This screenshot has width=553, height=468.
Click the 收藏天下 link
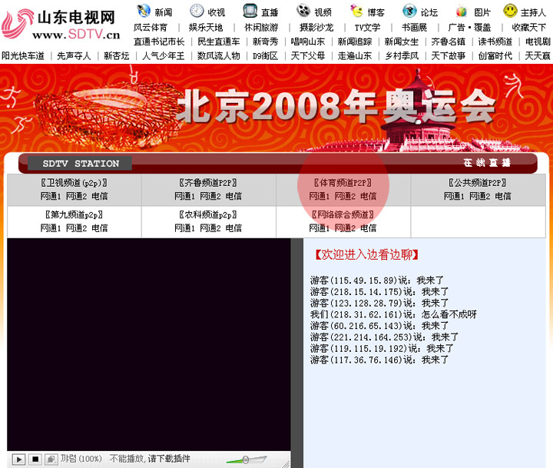[529, 28]
